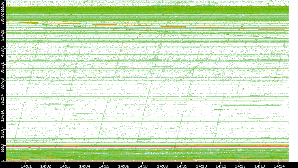Click the 14:06 time axis label
This screenshot has width=298, height=168.
click(123, 166)
